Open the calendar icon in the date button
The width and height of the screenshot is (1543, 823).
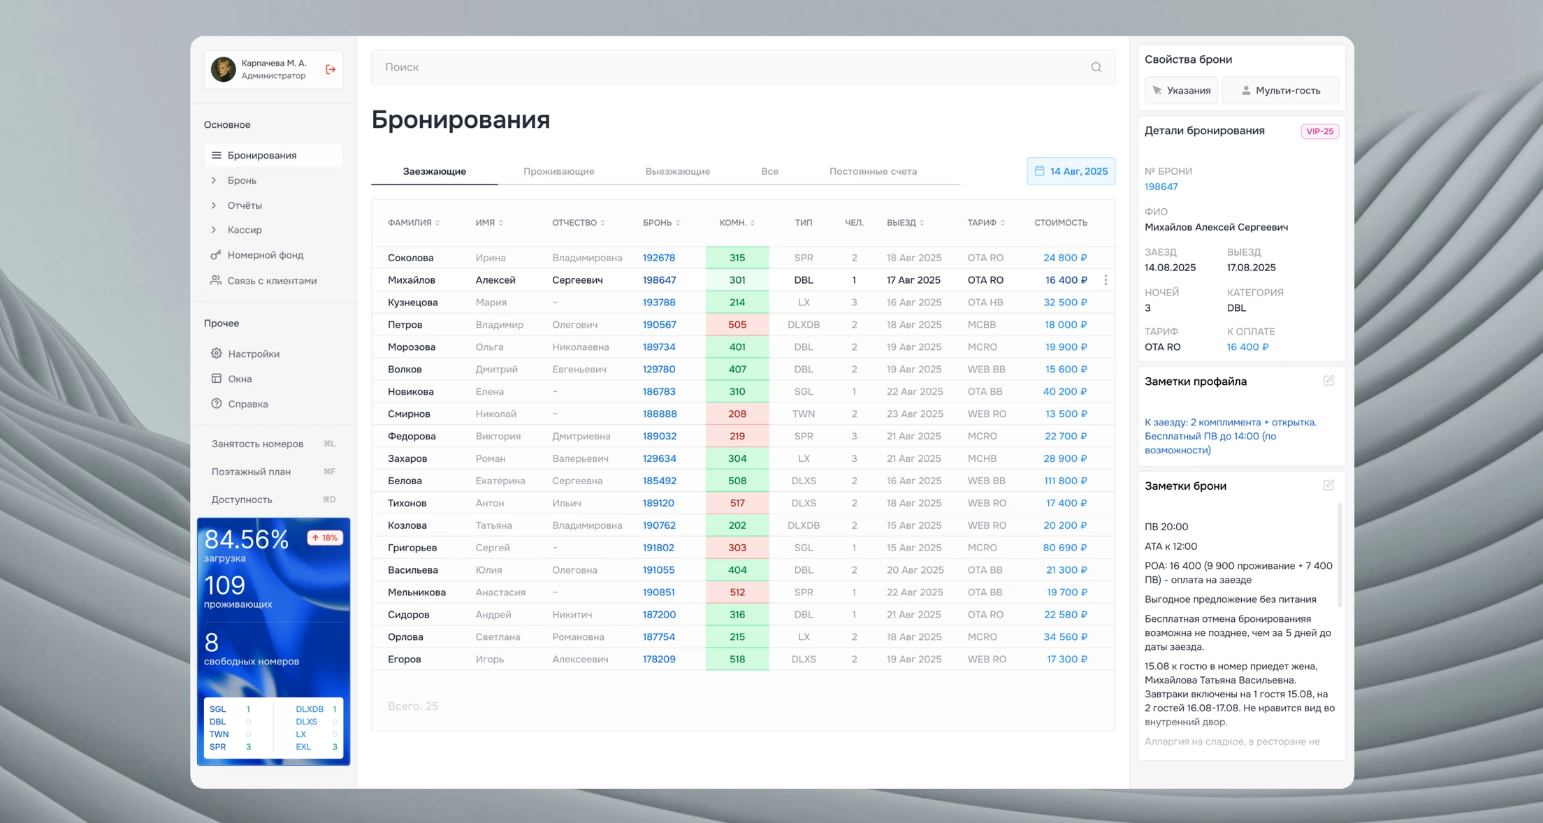point(1039,171)
